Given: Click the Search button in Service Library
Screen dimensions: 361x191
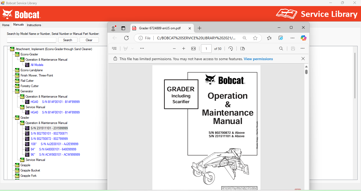Looking at the screenshot, I should point(68,40).
